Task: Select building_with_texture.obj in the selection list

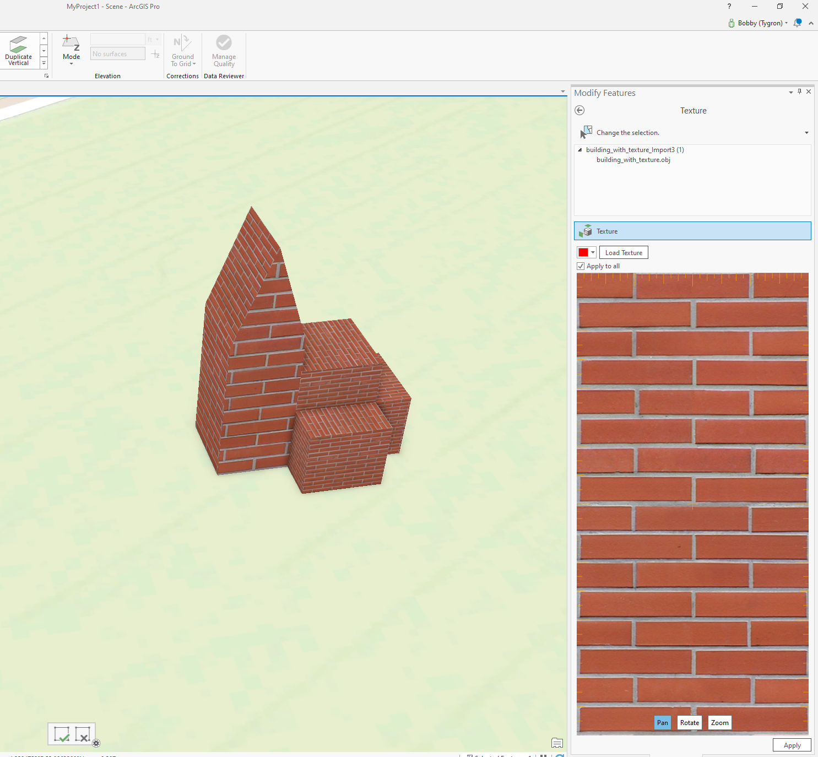Action: pyautogui.click(x=633, y=160)
